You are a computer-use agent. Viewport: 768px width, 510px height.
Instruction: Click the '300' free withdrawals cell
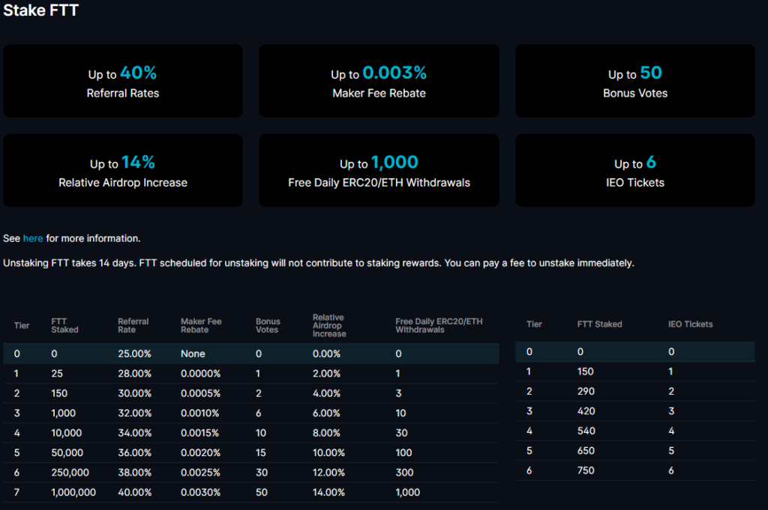point(404,473)
